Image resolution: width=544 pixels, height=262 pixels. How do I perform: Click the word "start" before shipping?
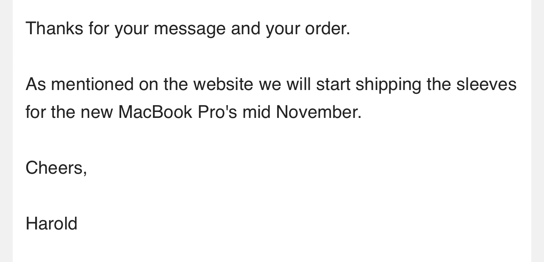pos(333,84)
